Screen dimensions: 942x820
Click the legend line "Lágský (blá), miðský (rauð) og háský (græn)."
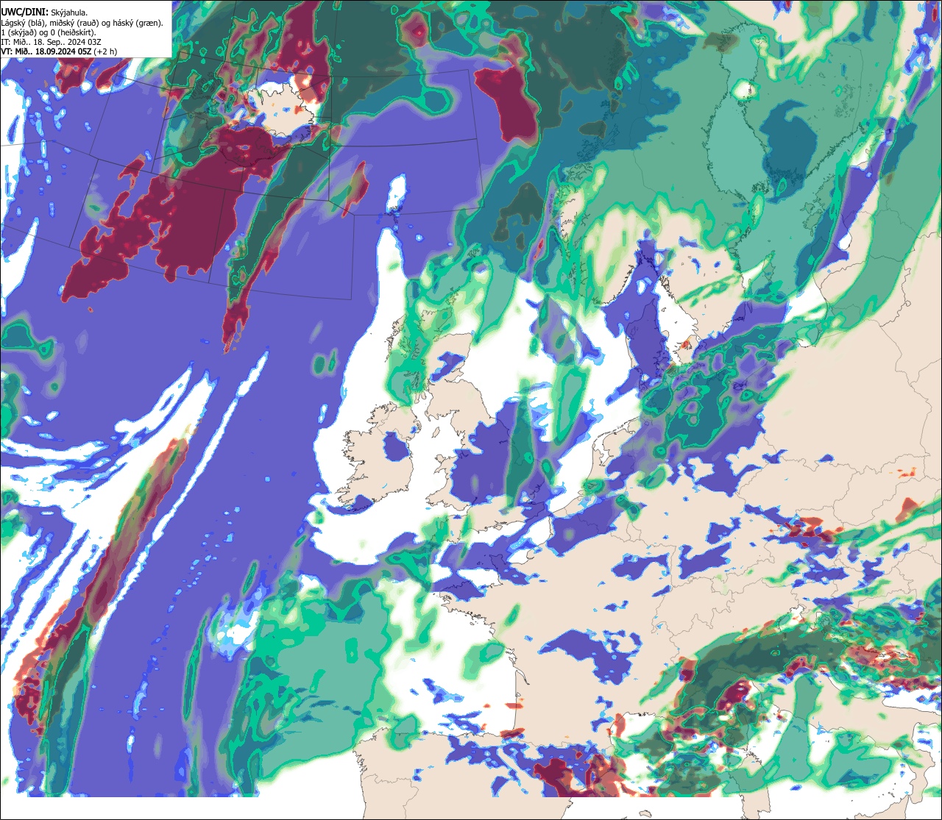(82, 22)
